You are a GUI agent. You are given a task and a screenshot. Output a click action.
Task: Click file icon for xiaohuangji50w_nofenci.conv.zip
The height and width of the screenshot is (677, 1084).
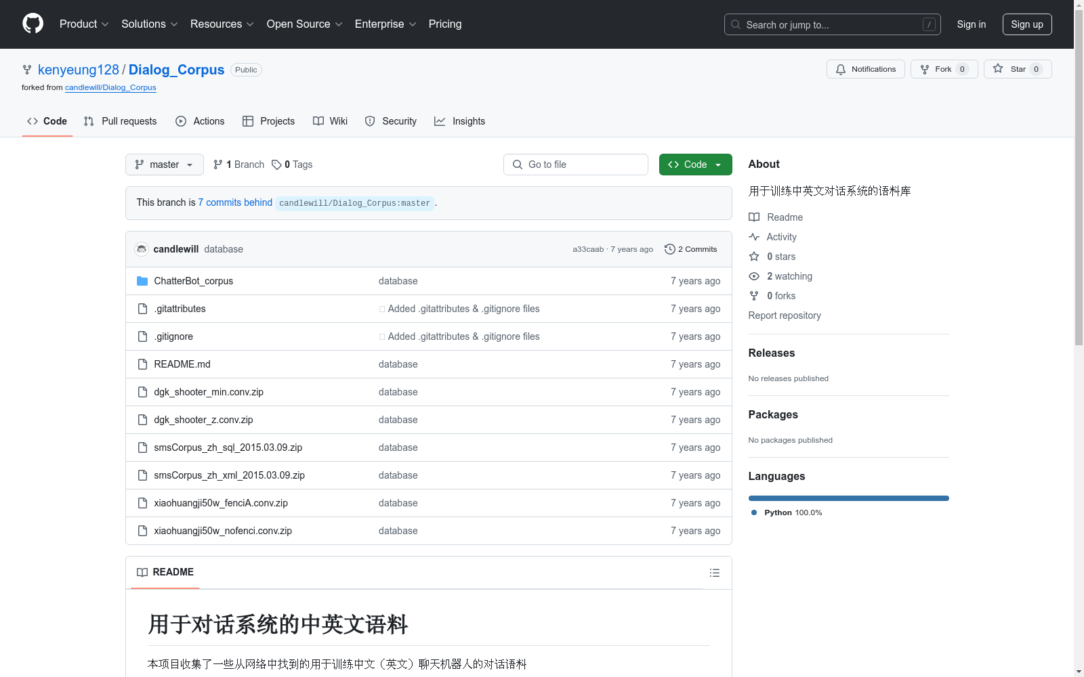click(x=142, y=531)
